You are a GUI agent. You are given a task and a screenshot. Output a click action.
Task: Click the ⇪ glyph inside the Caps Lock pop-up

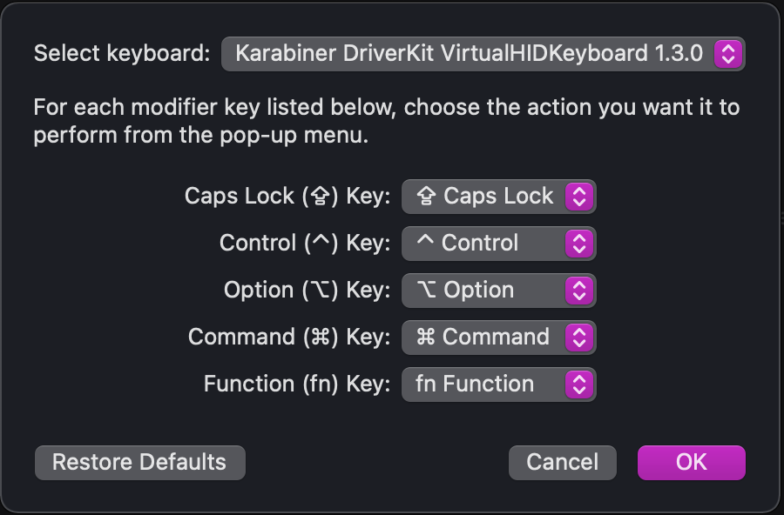(x=427, y=197)
